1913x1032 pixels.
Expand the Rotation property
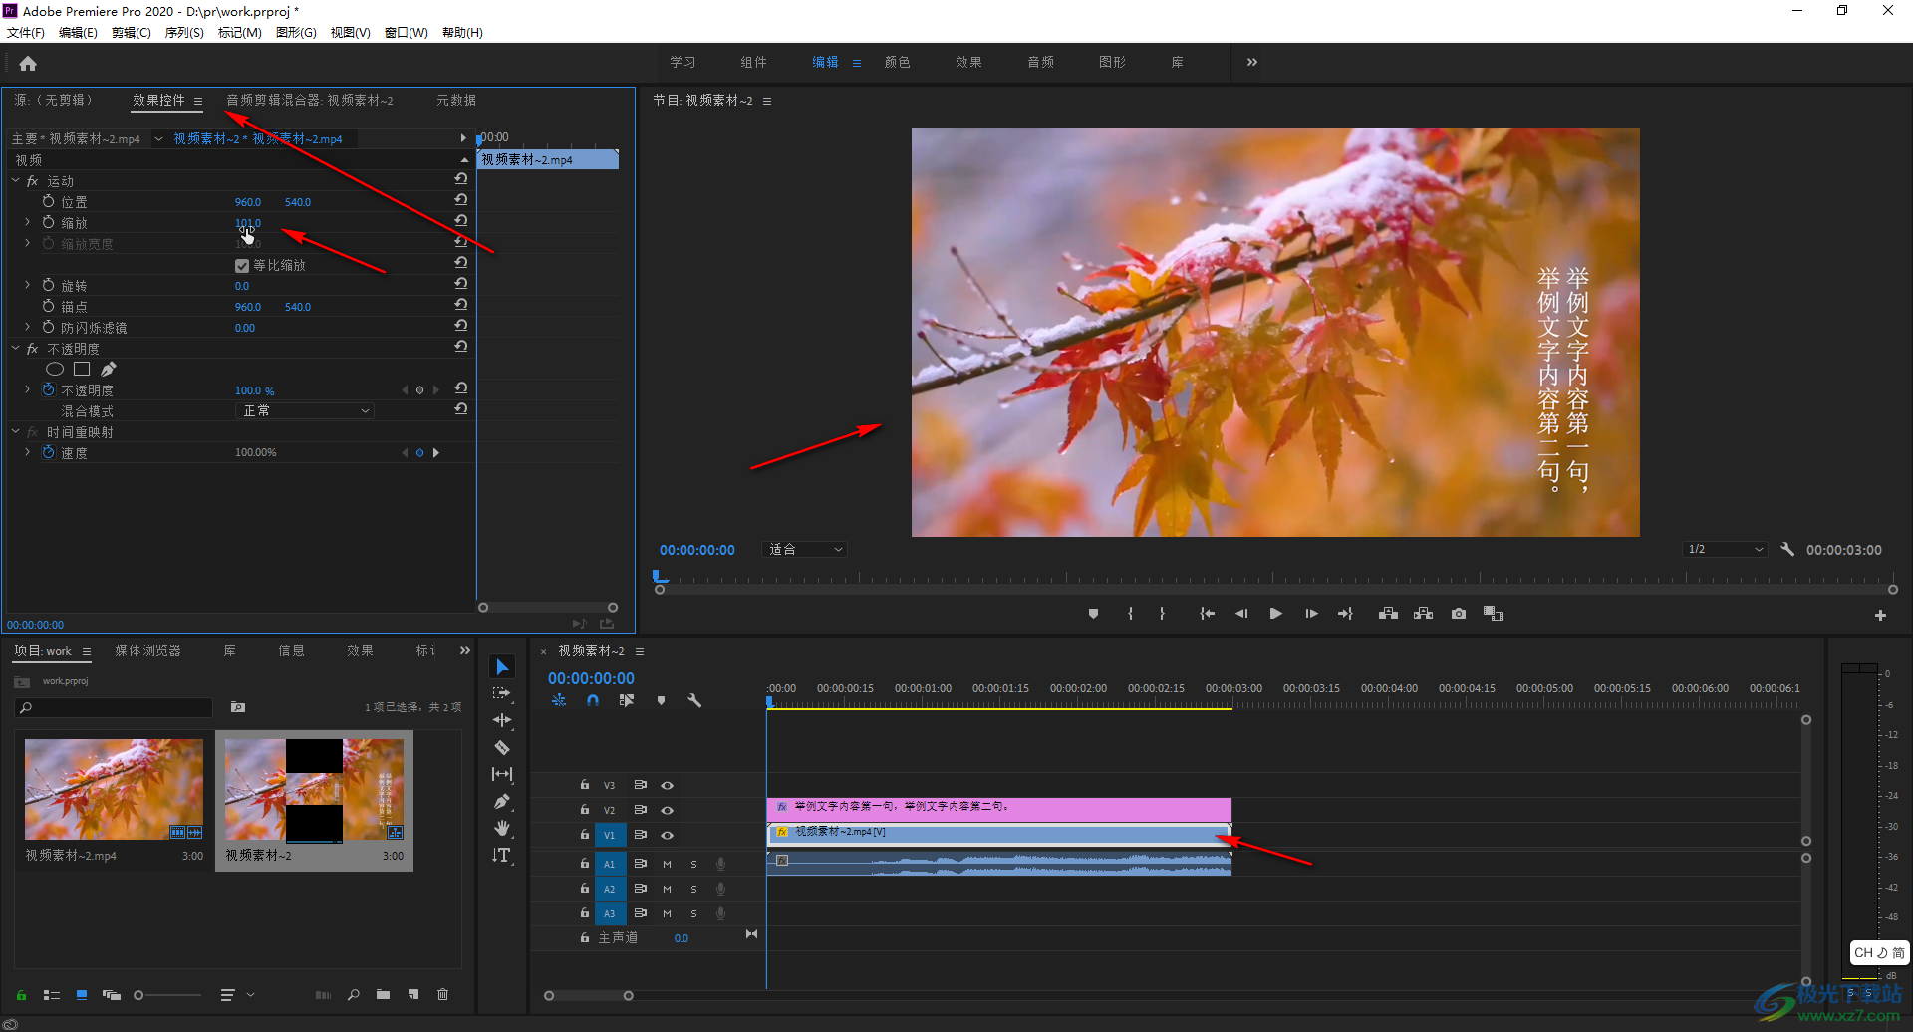point(27,286)
